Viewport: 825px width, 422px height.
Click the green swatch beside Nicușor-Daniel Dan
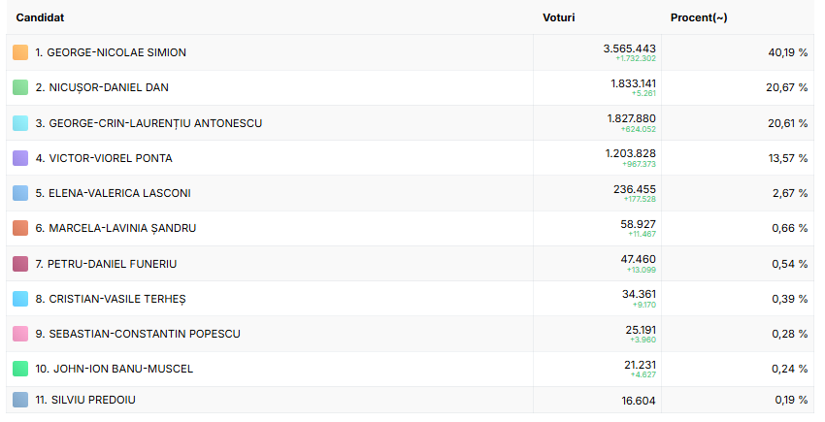pos(20,87)
